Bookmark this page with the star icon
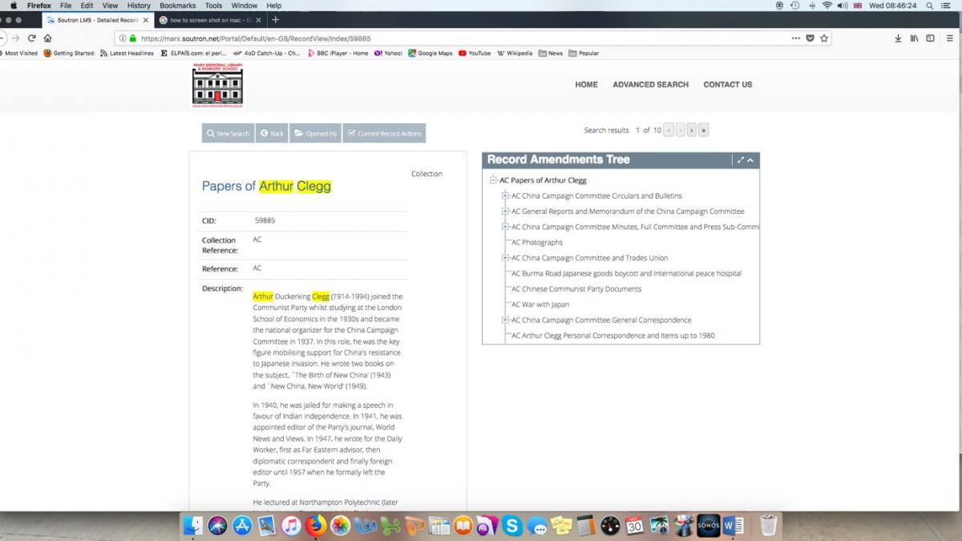 tap(824, 38)
